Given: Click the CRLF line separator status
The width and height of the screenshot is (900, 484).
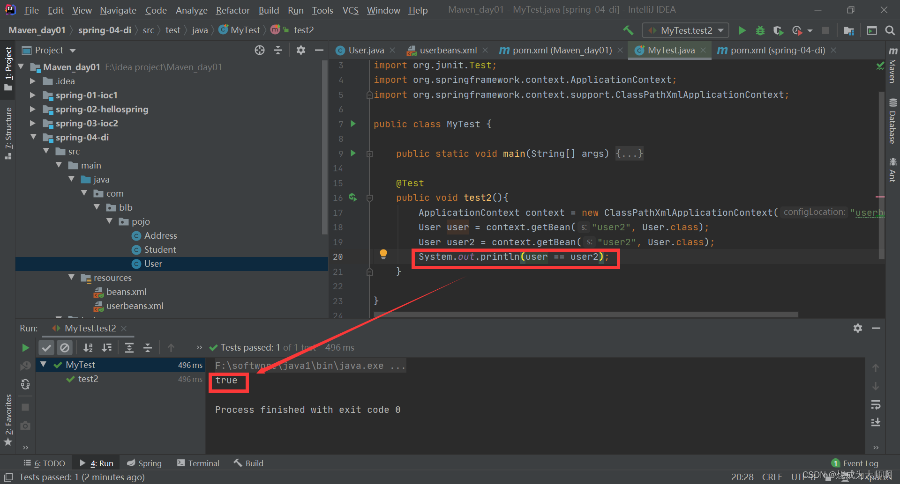Looking at the screenshot, I should [x=772, y=477].
